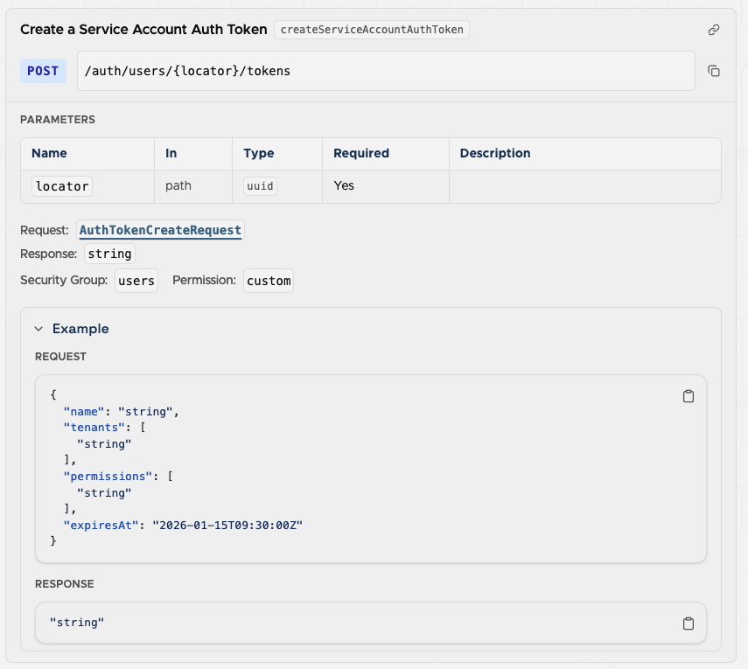Click the "name" key in request JSON

tap(84, 412)
